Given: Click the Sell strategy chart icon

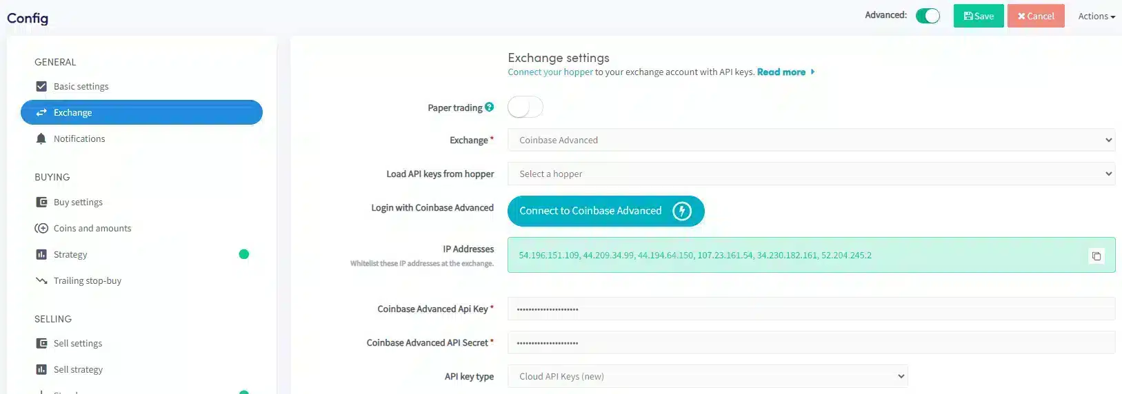Looking at the screenshot, I should [41, 369].
